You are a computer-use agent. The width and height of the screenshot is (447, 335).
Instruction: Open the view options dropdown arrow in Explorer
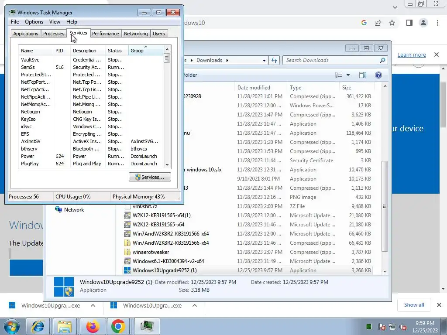(x=348, y=75)
